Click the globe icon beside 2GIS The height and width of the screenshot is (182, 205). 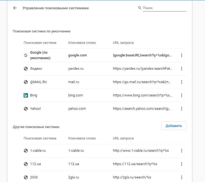point(26,177)
